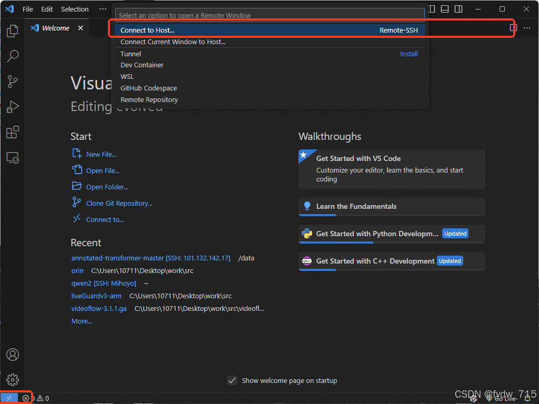The image size is (539, 404).
Task: Click the lightbulb Learn the Fundamentals icon
Action: click(x=307, y=206)
